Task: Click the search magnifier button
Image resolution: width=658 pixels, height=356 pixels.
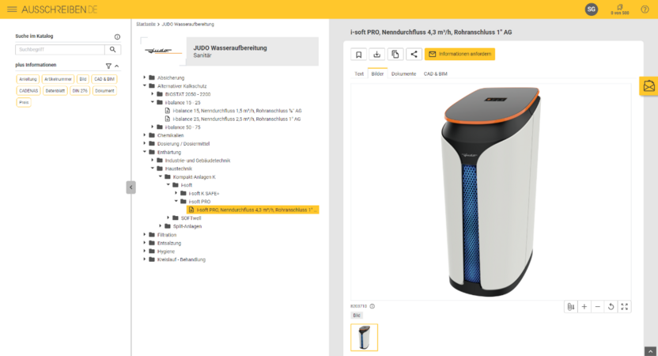Action: click(112, 49)
